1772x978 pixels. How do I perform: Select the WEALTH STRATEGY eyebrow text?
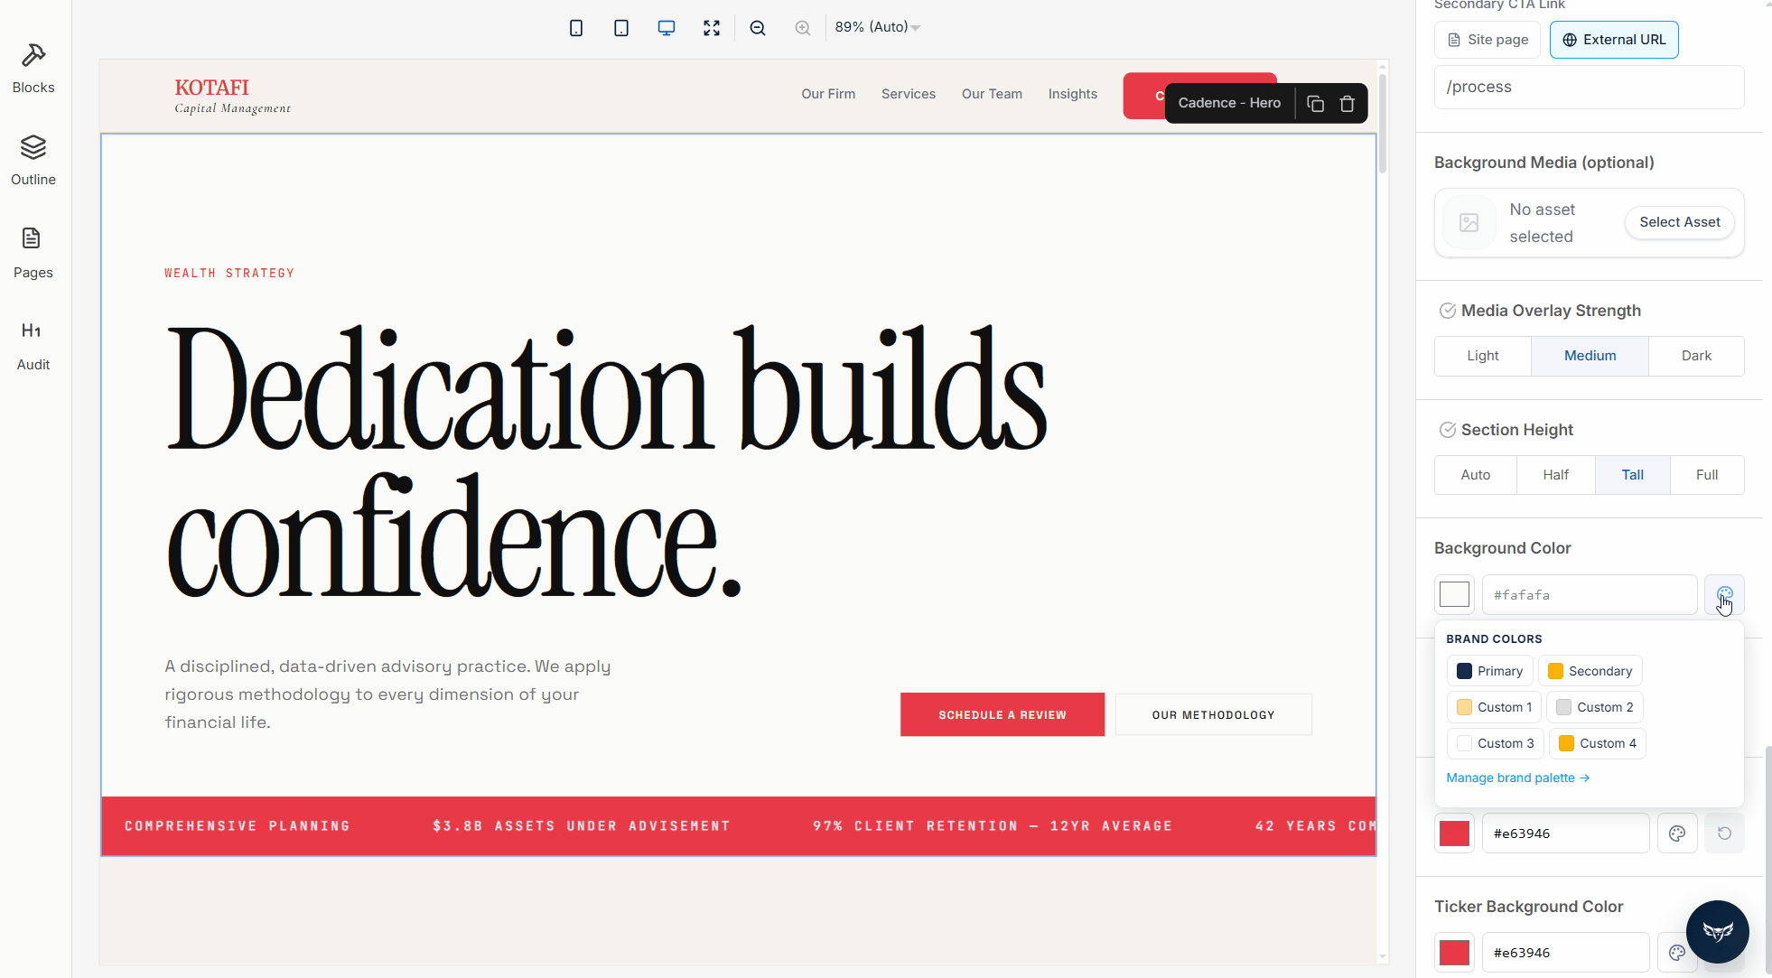(x=229, y=273)
